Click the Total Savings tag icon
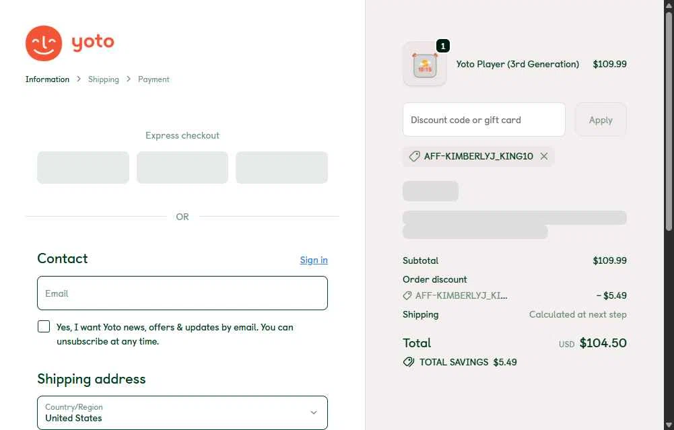The image size is (674, 430). point(409,362)
